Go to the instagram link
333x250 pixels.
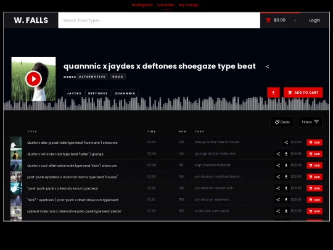coord(142,5)
